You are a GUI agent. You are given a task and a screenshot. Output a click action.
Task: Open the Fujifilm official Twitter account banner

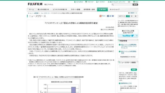pyautogui.click(x=128, y=33)
